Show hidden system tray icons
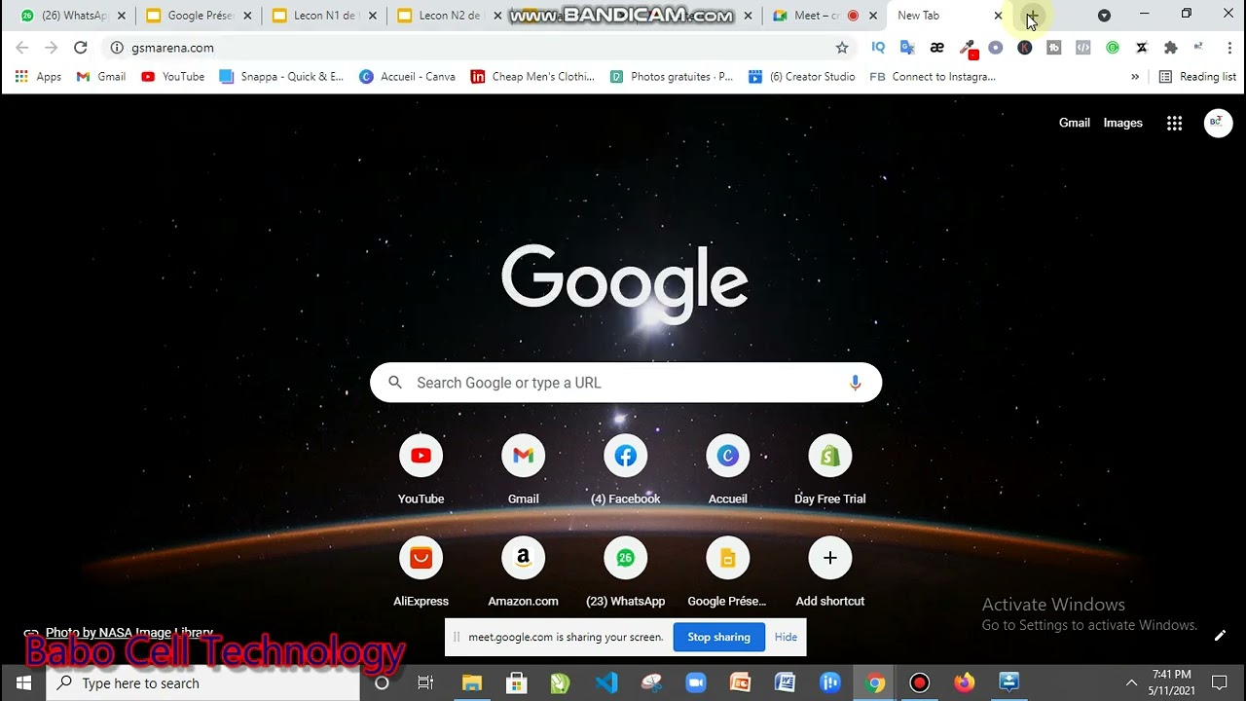The image size is (1246, 701). pos(1131,683)
